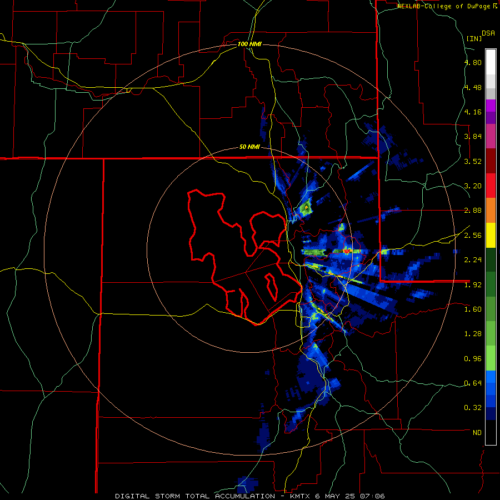Click the 100 NMI range ring label
The height and width of the screenshot is (500, 500).
[x=249, y=44]
